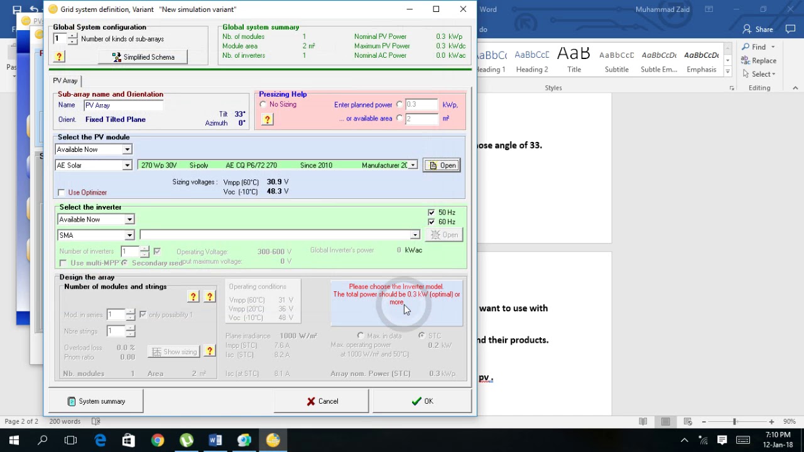Viewport: 804px width, 452px height.
Task: Click the proofing check icon in Word's status bar
Action: pos(96,421)
